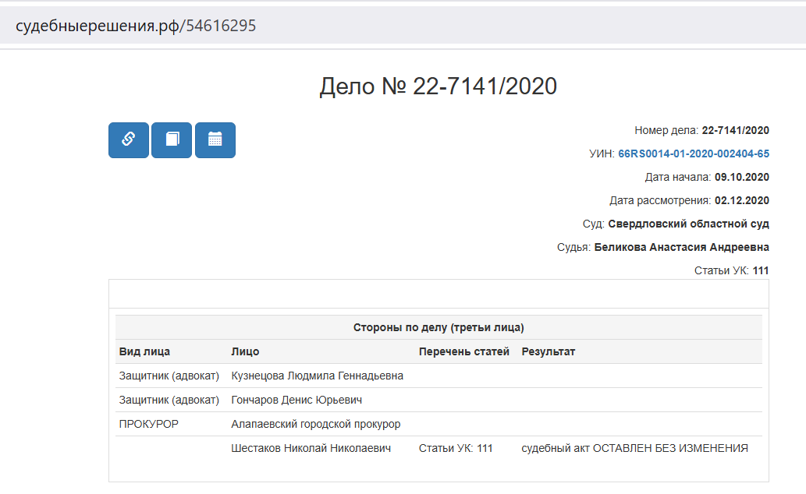806x494 pixels.
Task: Click judge name Беликова Анастасия Андреевна
Action: click(x=681, y=248)
